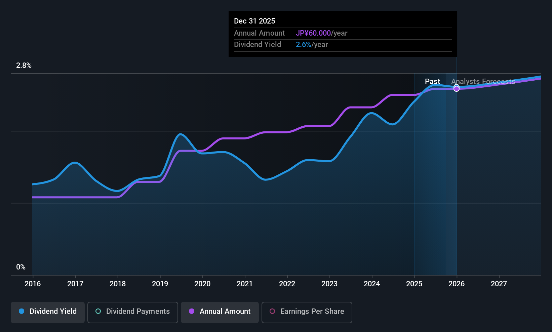This screenshot has width=552, height=332.
Task: Click the 2019 x-axis label
Action: 160,284
